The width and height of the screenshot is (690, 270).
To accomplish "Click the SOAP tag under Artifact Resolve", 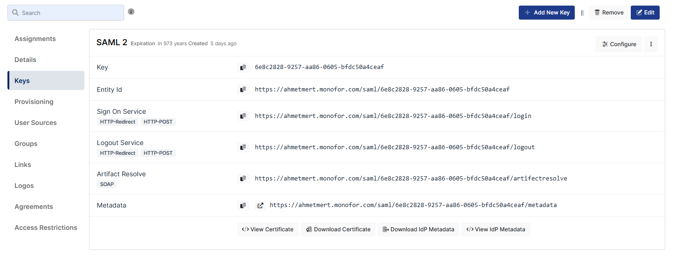I will click(x=107, y=184).
